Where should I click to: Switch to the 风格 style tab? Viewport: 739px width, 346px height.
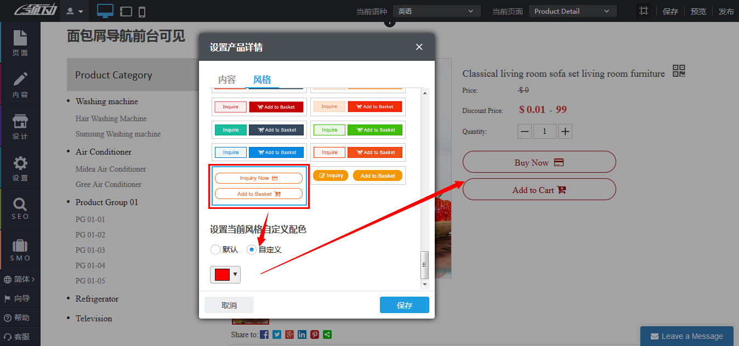[262, 80]
